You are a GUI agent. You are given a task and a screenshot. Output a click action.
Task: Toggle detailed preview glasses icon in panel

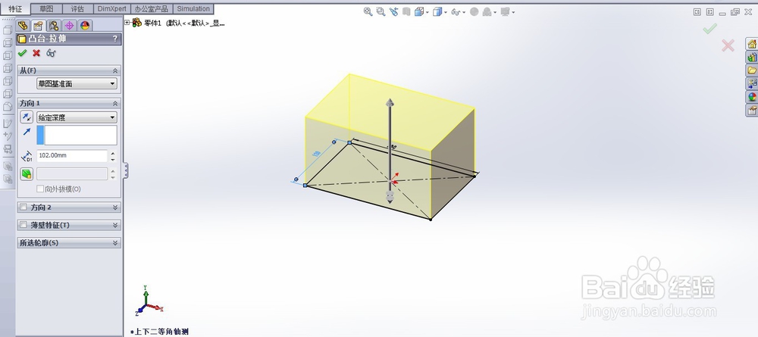51,53
